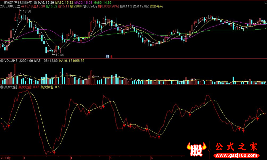The height and width of the screenshot is (160, 267).
Task: Click month 3 on the time axis
Action: pos(24,158)
